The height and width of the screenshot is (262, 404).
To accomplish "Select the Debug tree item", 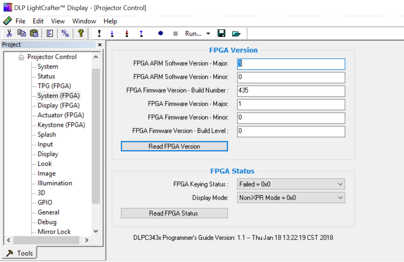I will [47, 222].
